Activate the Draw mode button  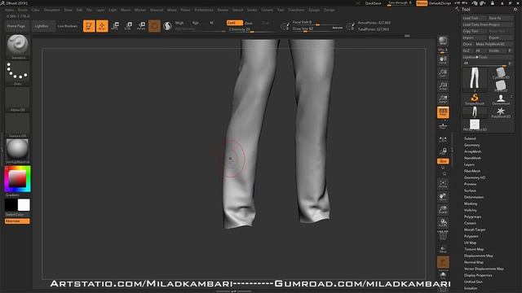(x=102, y=26)
